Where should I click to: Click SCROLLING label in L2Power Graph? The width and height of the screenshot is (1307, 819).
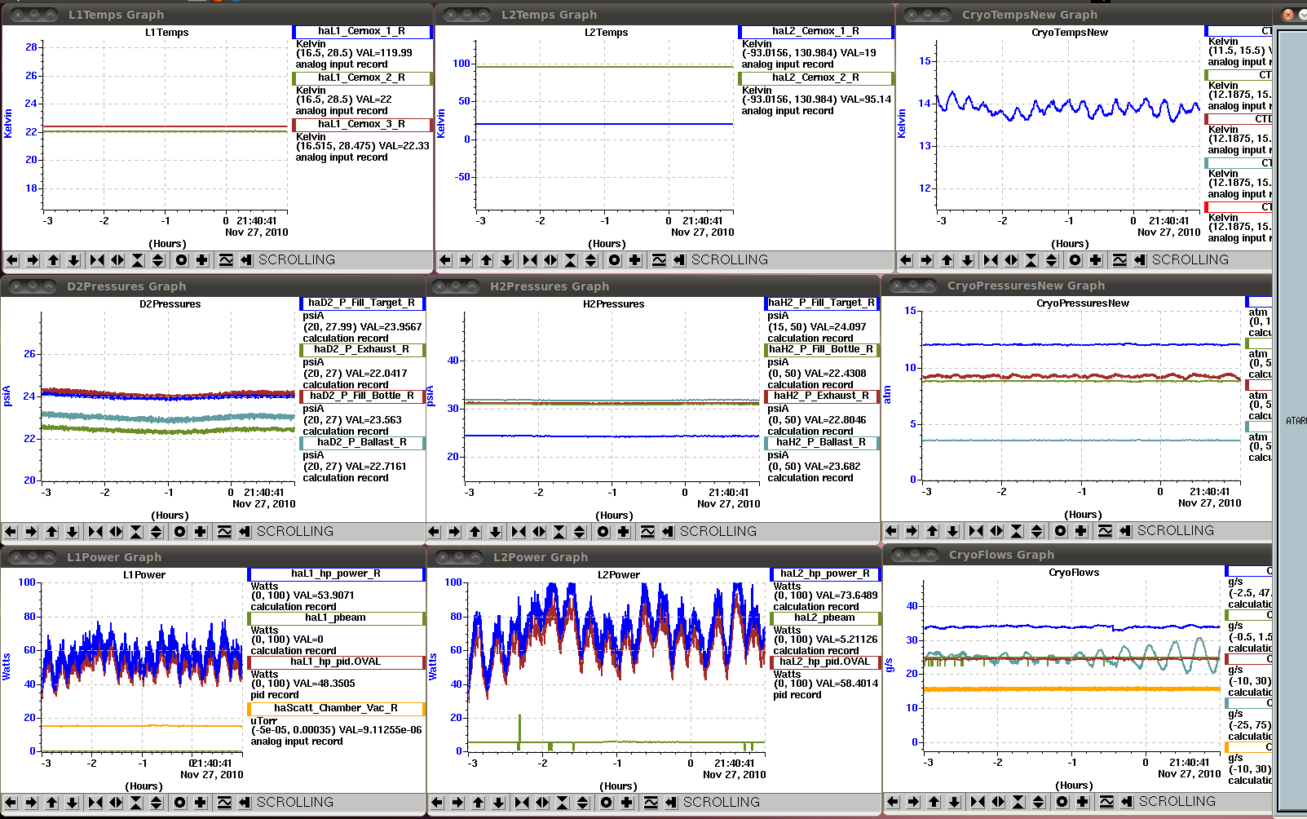[722, 803]
